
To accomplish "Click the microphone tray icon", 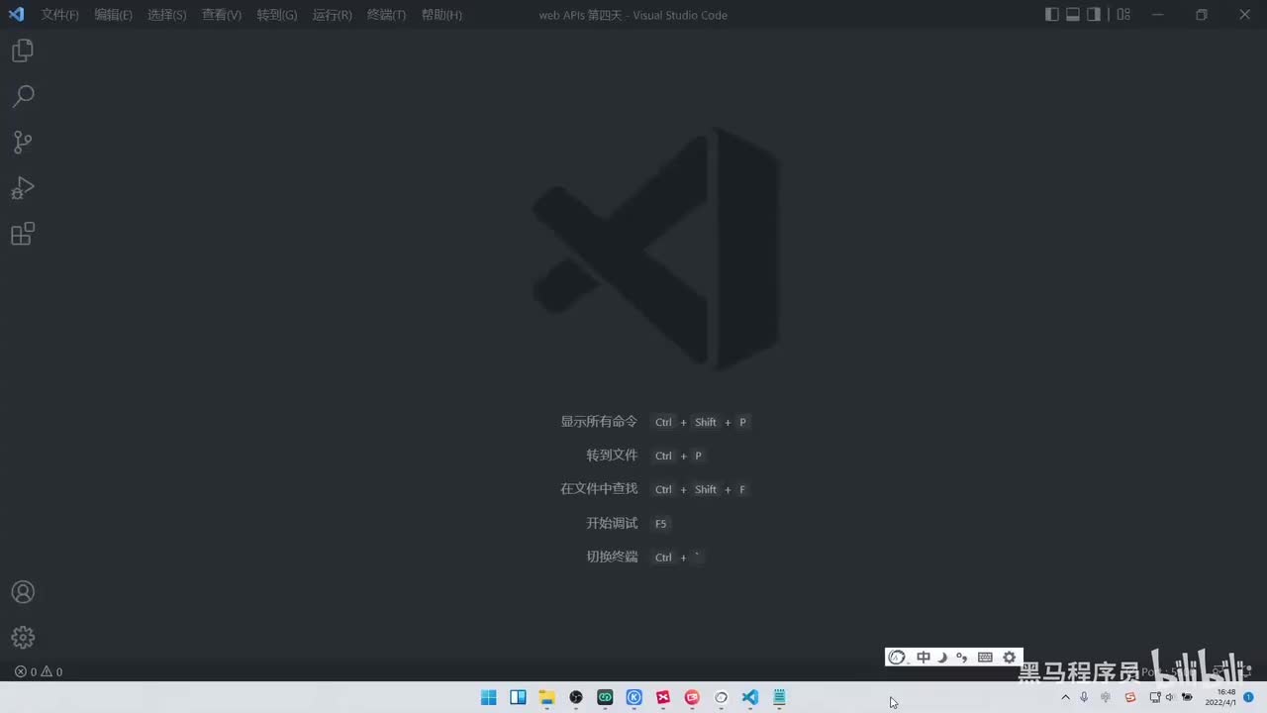I will 1084,697.
